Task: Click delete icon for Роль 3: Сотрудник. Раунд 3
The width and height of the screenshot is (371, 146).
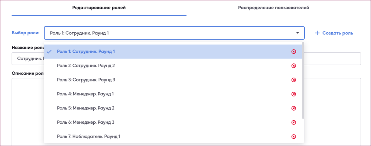Action: pyautogui.click(x=293, y=80)
